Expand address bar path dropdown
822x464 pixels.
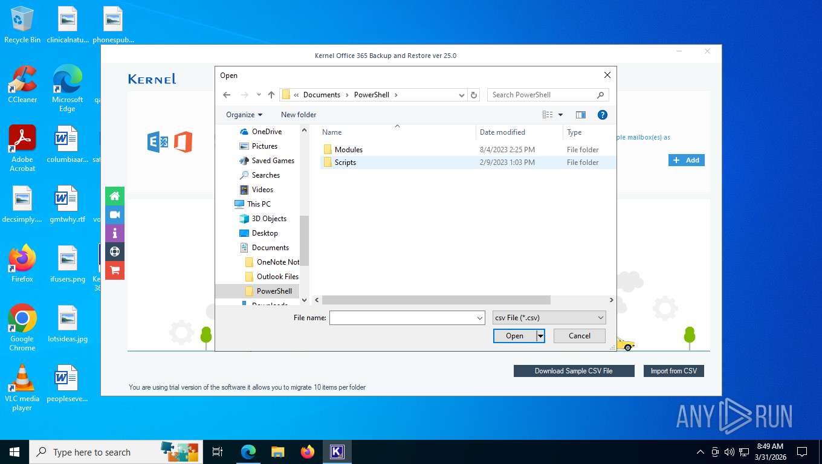[462, 95]
